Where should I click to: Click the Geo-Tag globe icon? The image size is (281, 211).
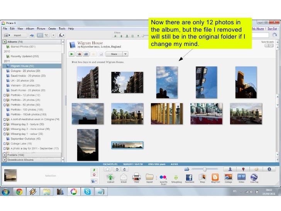tap(254, 177)
